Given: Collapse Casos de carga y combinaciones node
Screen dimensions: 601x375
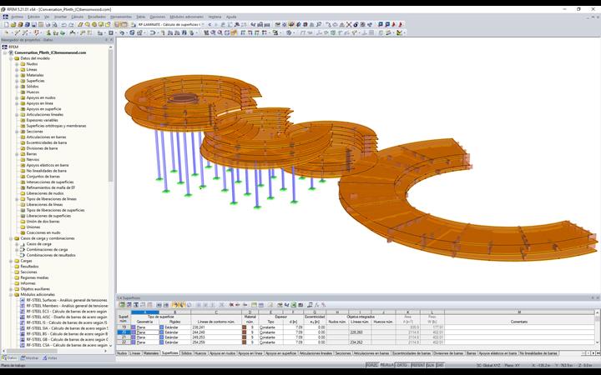Looking at the screenshot, I should (11, 238).
